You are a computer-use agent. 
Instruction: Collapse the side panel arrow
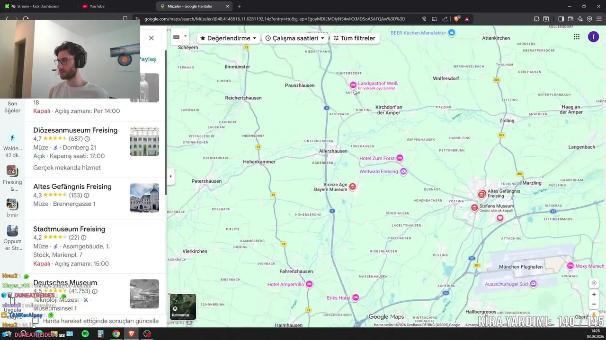[x=170, y=177]
